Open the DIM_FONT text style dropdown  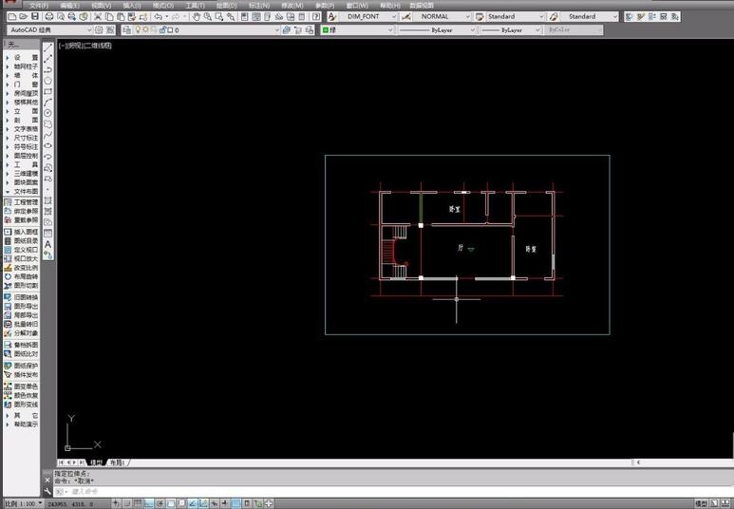coord(394,16)
